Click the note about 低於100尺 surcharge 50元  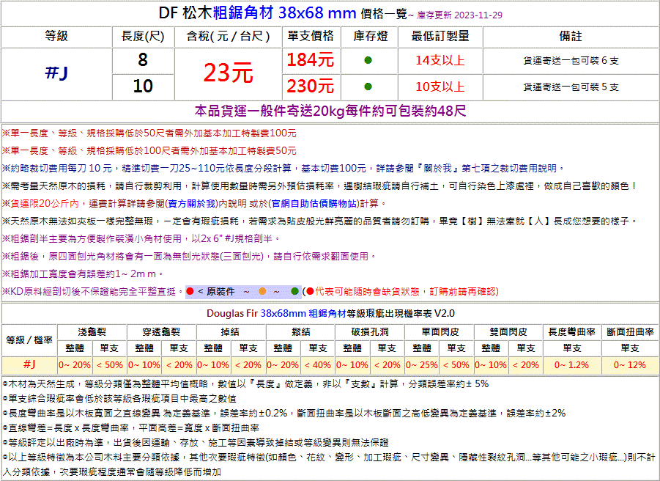coord(149,151)
